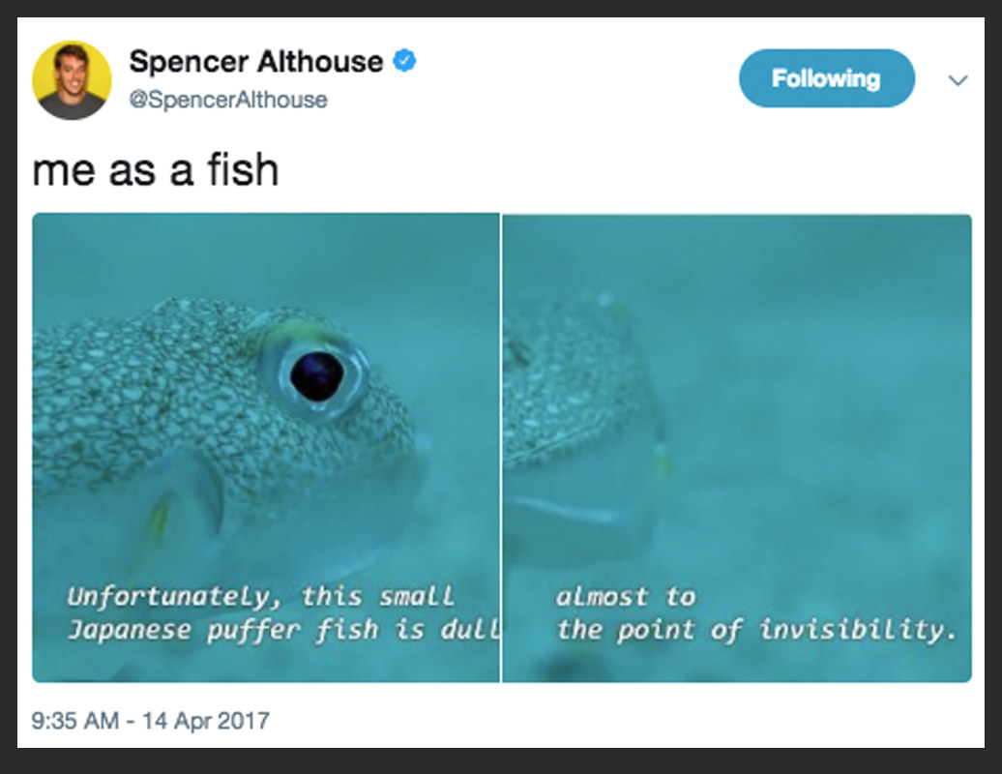Open Spencer Althouse's profile avatar
The image size is (1002, 774).
pos(72,80)
